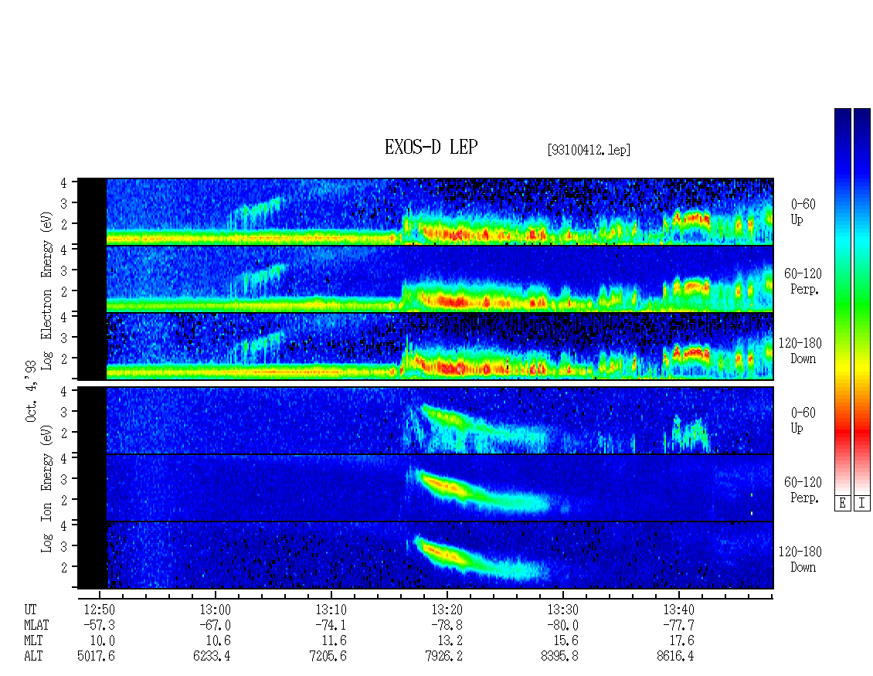
Task: Click the ALT value 5017.6
Action: [97, 657]
